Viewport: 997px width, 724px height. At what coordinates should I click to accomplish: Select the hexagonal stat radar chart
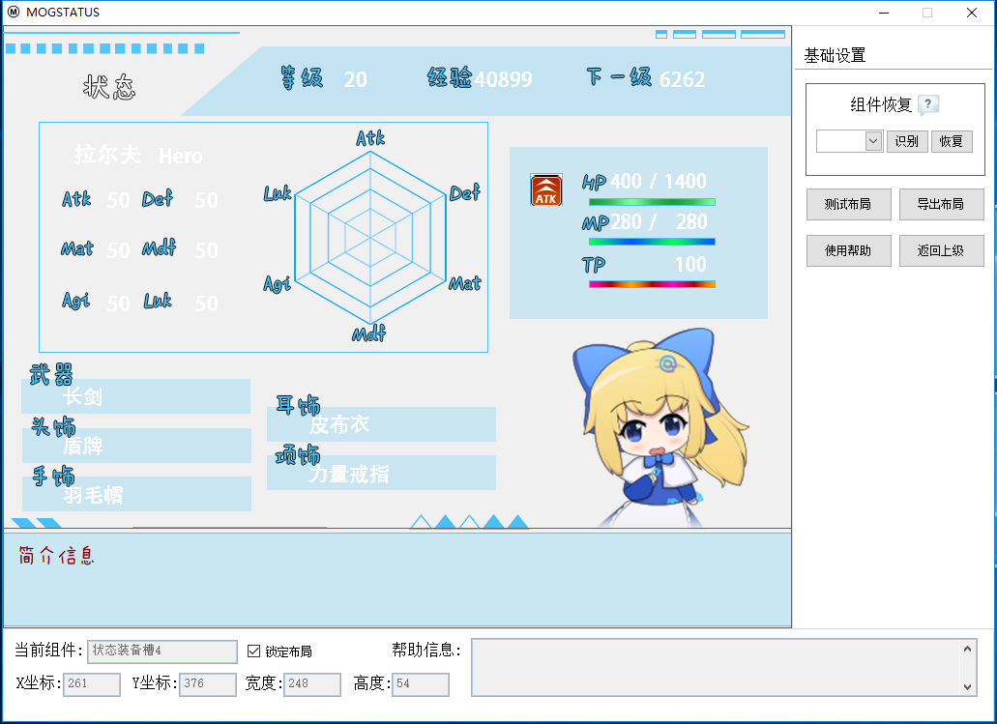370,238
